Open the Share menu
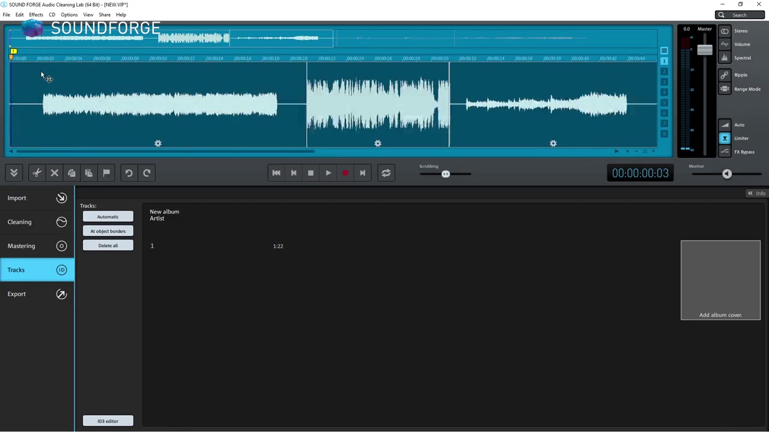 coord(105,14)
